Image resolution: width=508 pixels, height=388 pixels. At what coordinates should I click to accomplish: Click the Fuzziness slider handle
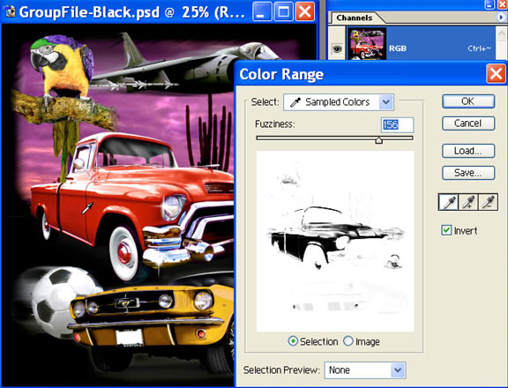coord(378,139)
